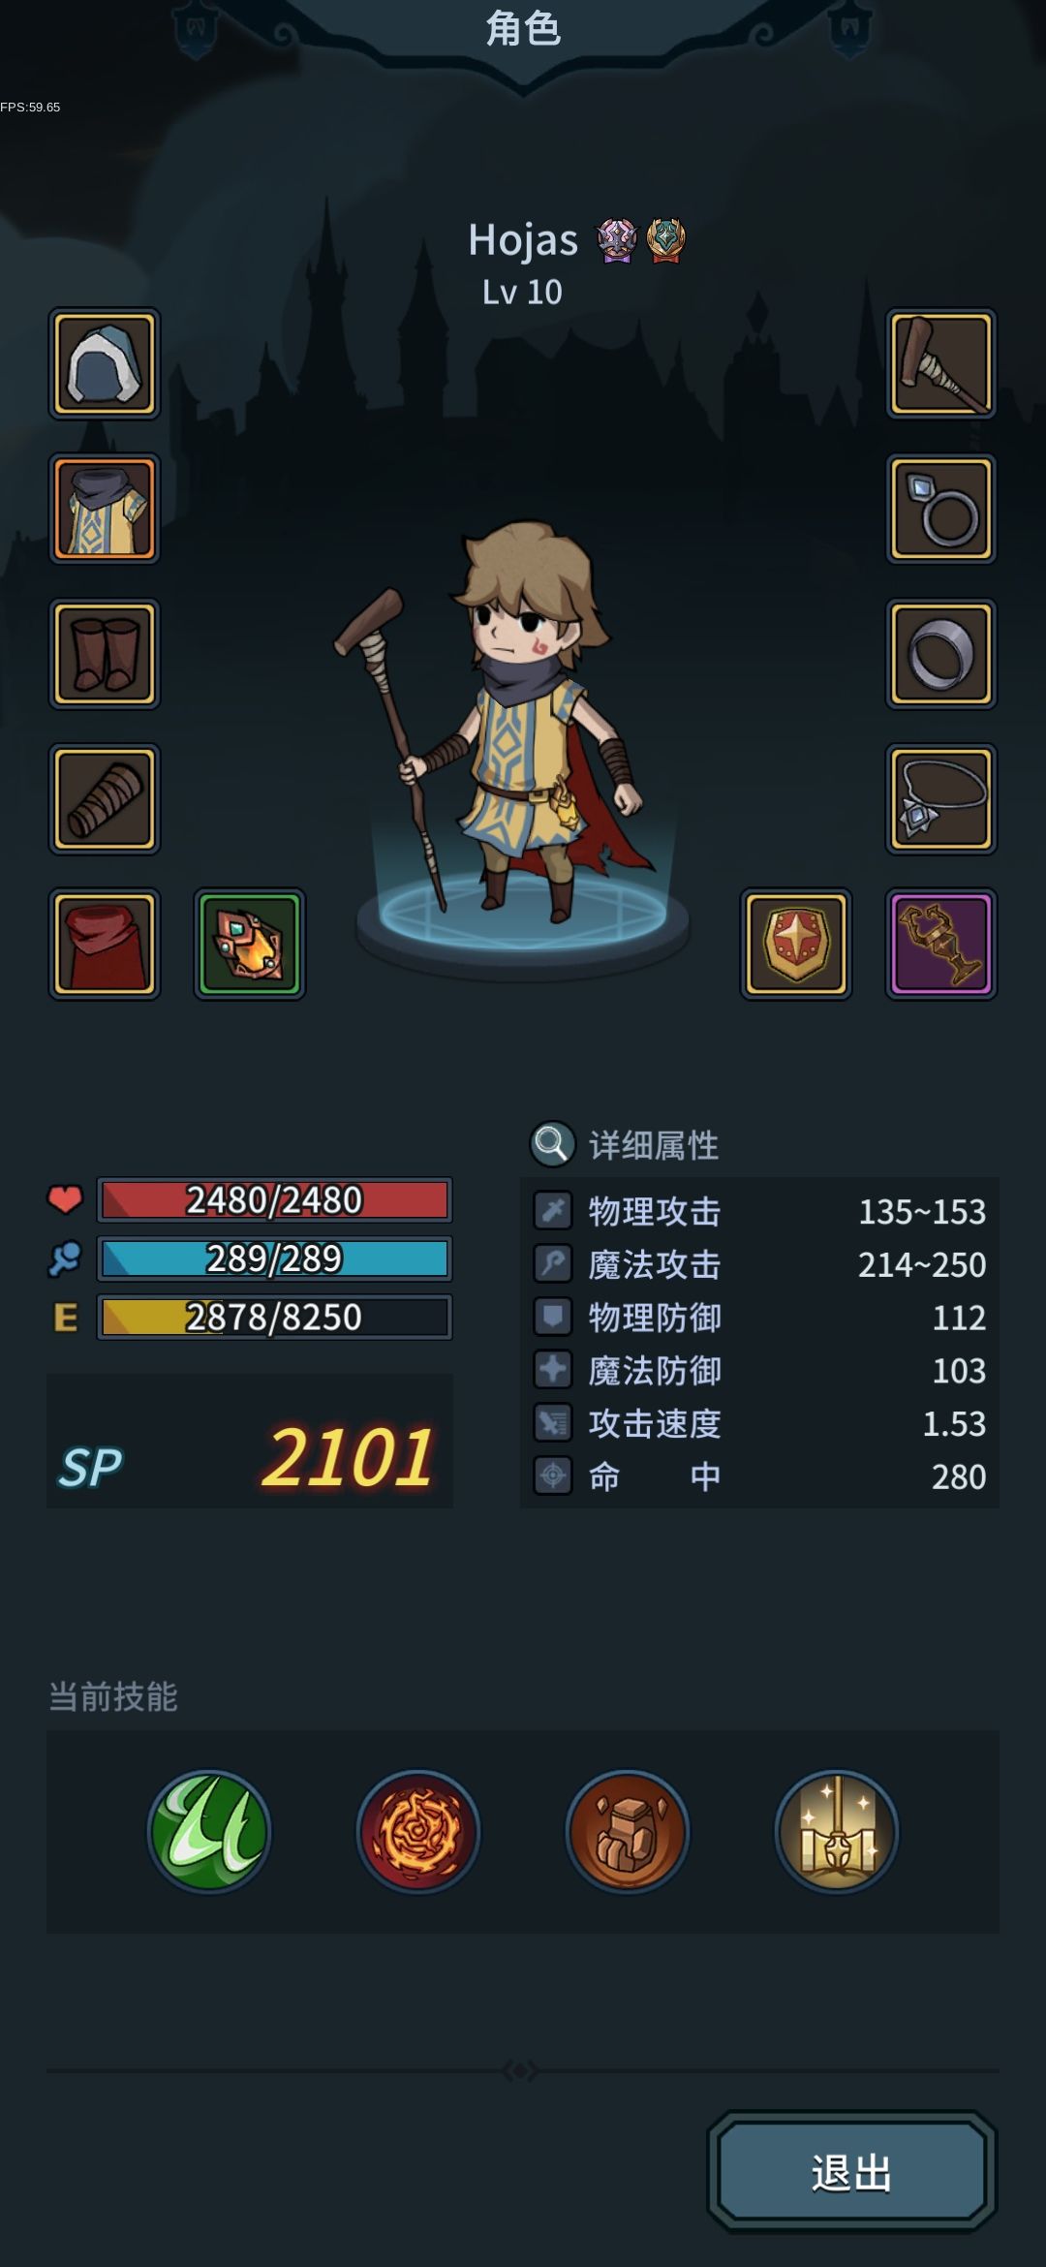
Task: Open the orange gem relic slot
Action: pyautogui.click(x=250, y=945)
